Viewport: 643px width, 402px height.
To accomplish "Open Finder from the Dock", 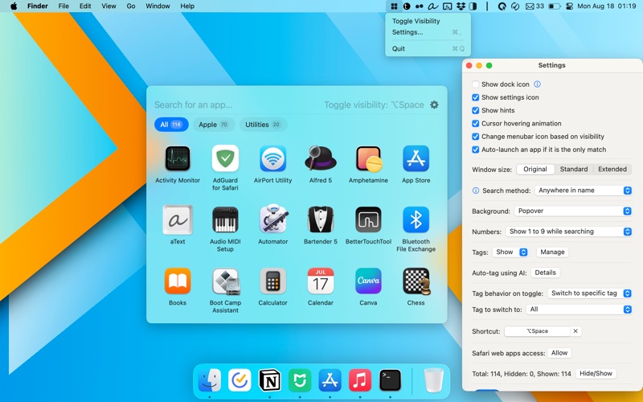I will [210, 379].
